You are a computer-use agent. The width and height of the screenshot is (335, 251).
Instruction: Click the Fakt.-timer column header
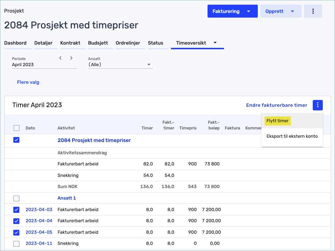(168, 125)
